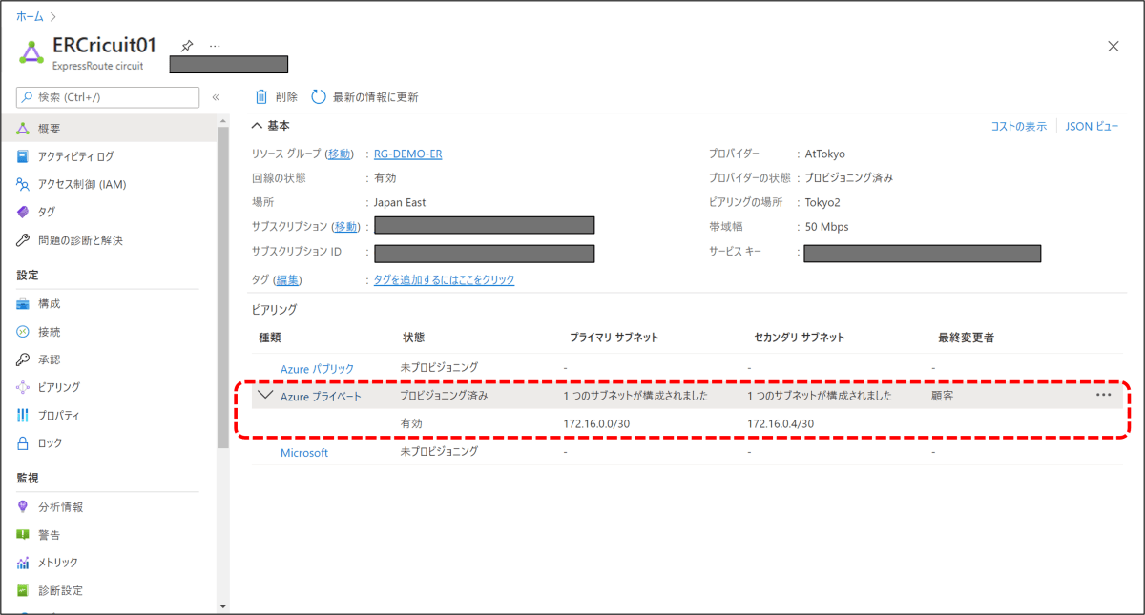Click the ロック padlock icon

24,443
